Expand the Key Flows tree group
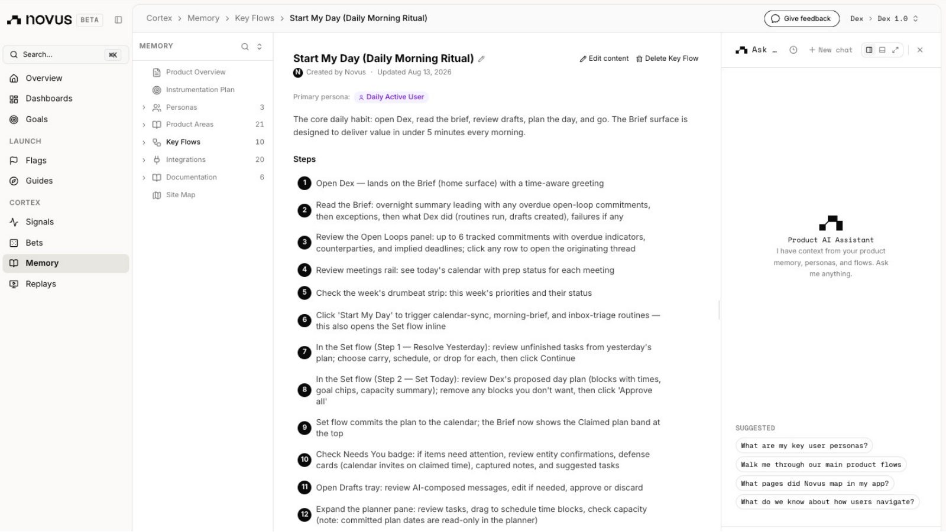The image size is (946, 532). 144,142
